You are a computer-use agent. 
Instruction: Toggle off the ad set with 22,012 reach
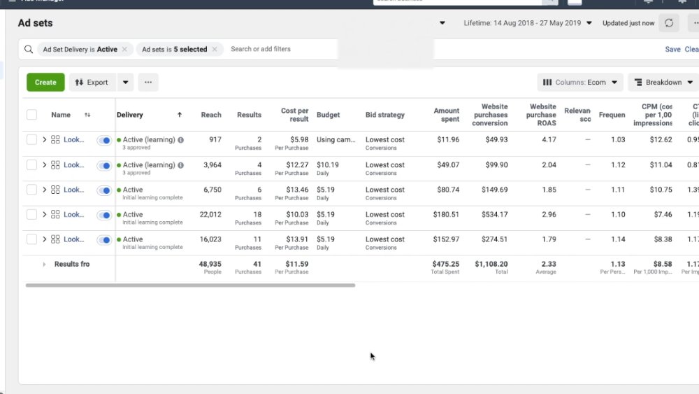click(x=104, y=215)
